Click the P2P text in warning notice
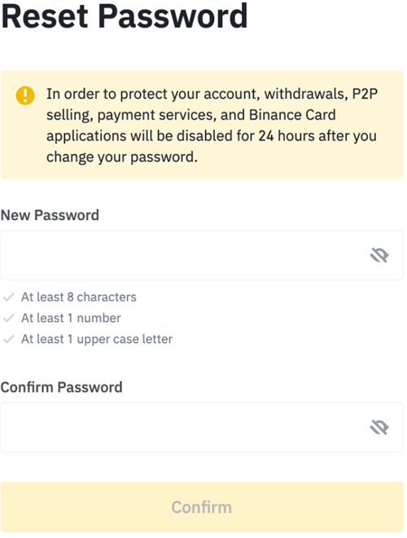The image size is (407, 538). click(365, 94)
